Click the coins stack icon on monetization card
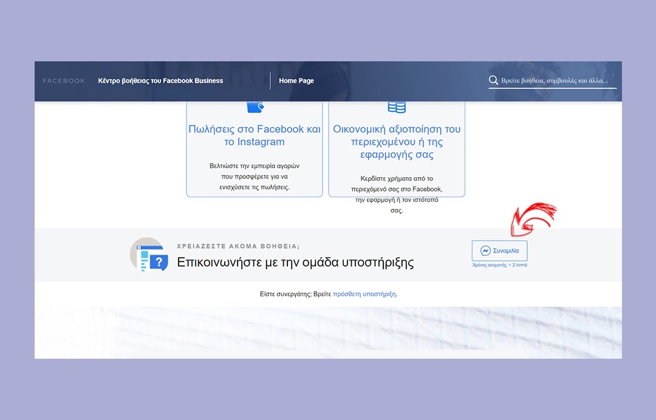656x420 pixels. (397, 107)
